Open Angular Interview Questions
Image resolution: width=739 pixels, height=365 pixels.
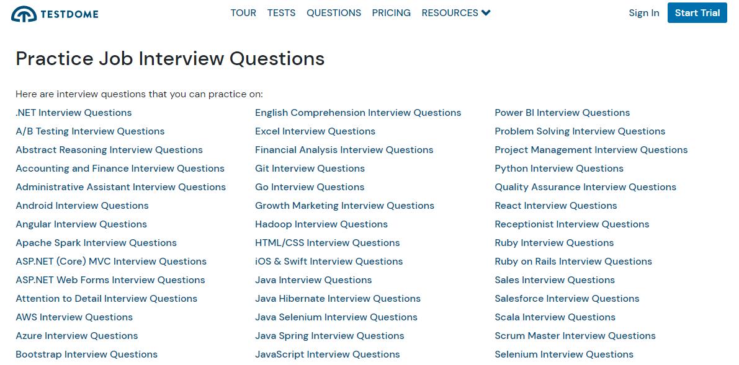point(81,224)
